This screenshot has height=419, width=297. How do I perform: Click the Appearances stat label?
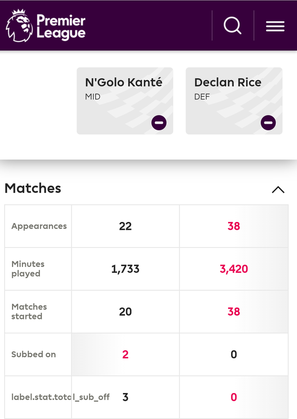coord(39,226)
